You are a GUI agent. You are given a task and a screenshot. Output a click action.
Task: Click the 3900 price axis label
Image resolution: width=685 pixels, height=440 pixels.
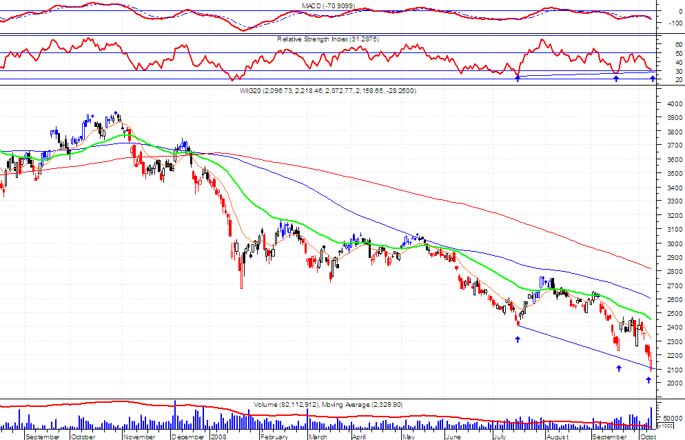[675, 118]
